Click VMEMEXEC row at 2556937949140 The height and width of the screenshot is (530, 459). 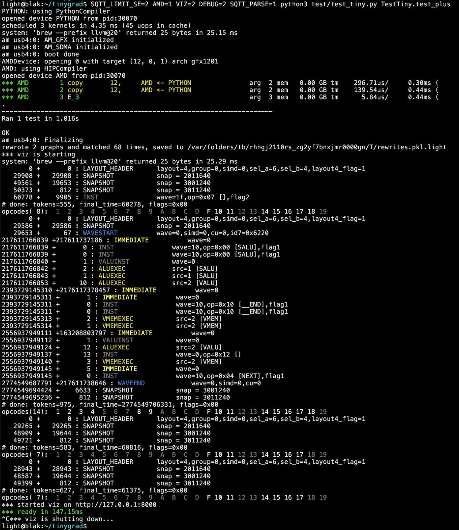pyautogui.click(x=112, y=361)
